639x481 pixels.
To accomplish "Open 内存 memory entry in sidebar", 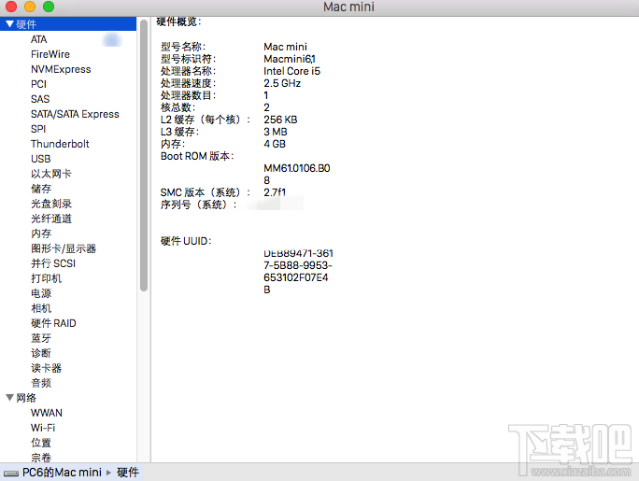I will coord(41,233).
